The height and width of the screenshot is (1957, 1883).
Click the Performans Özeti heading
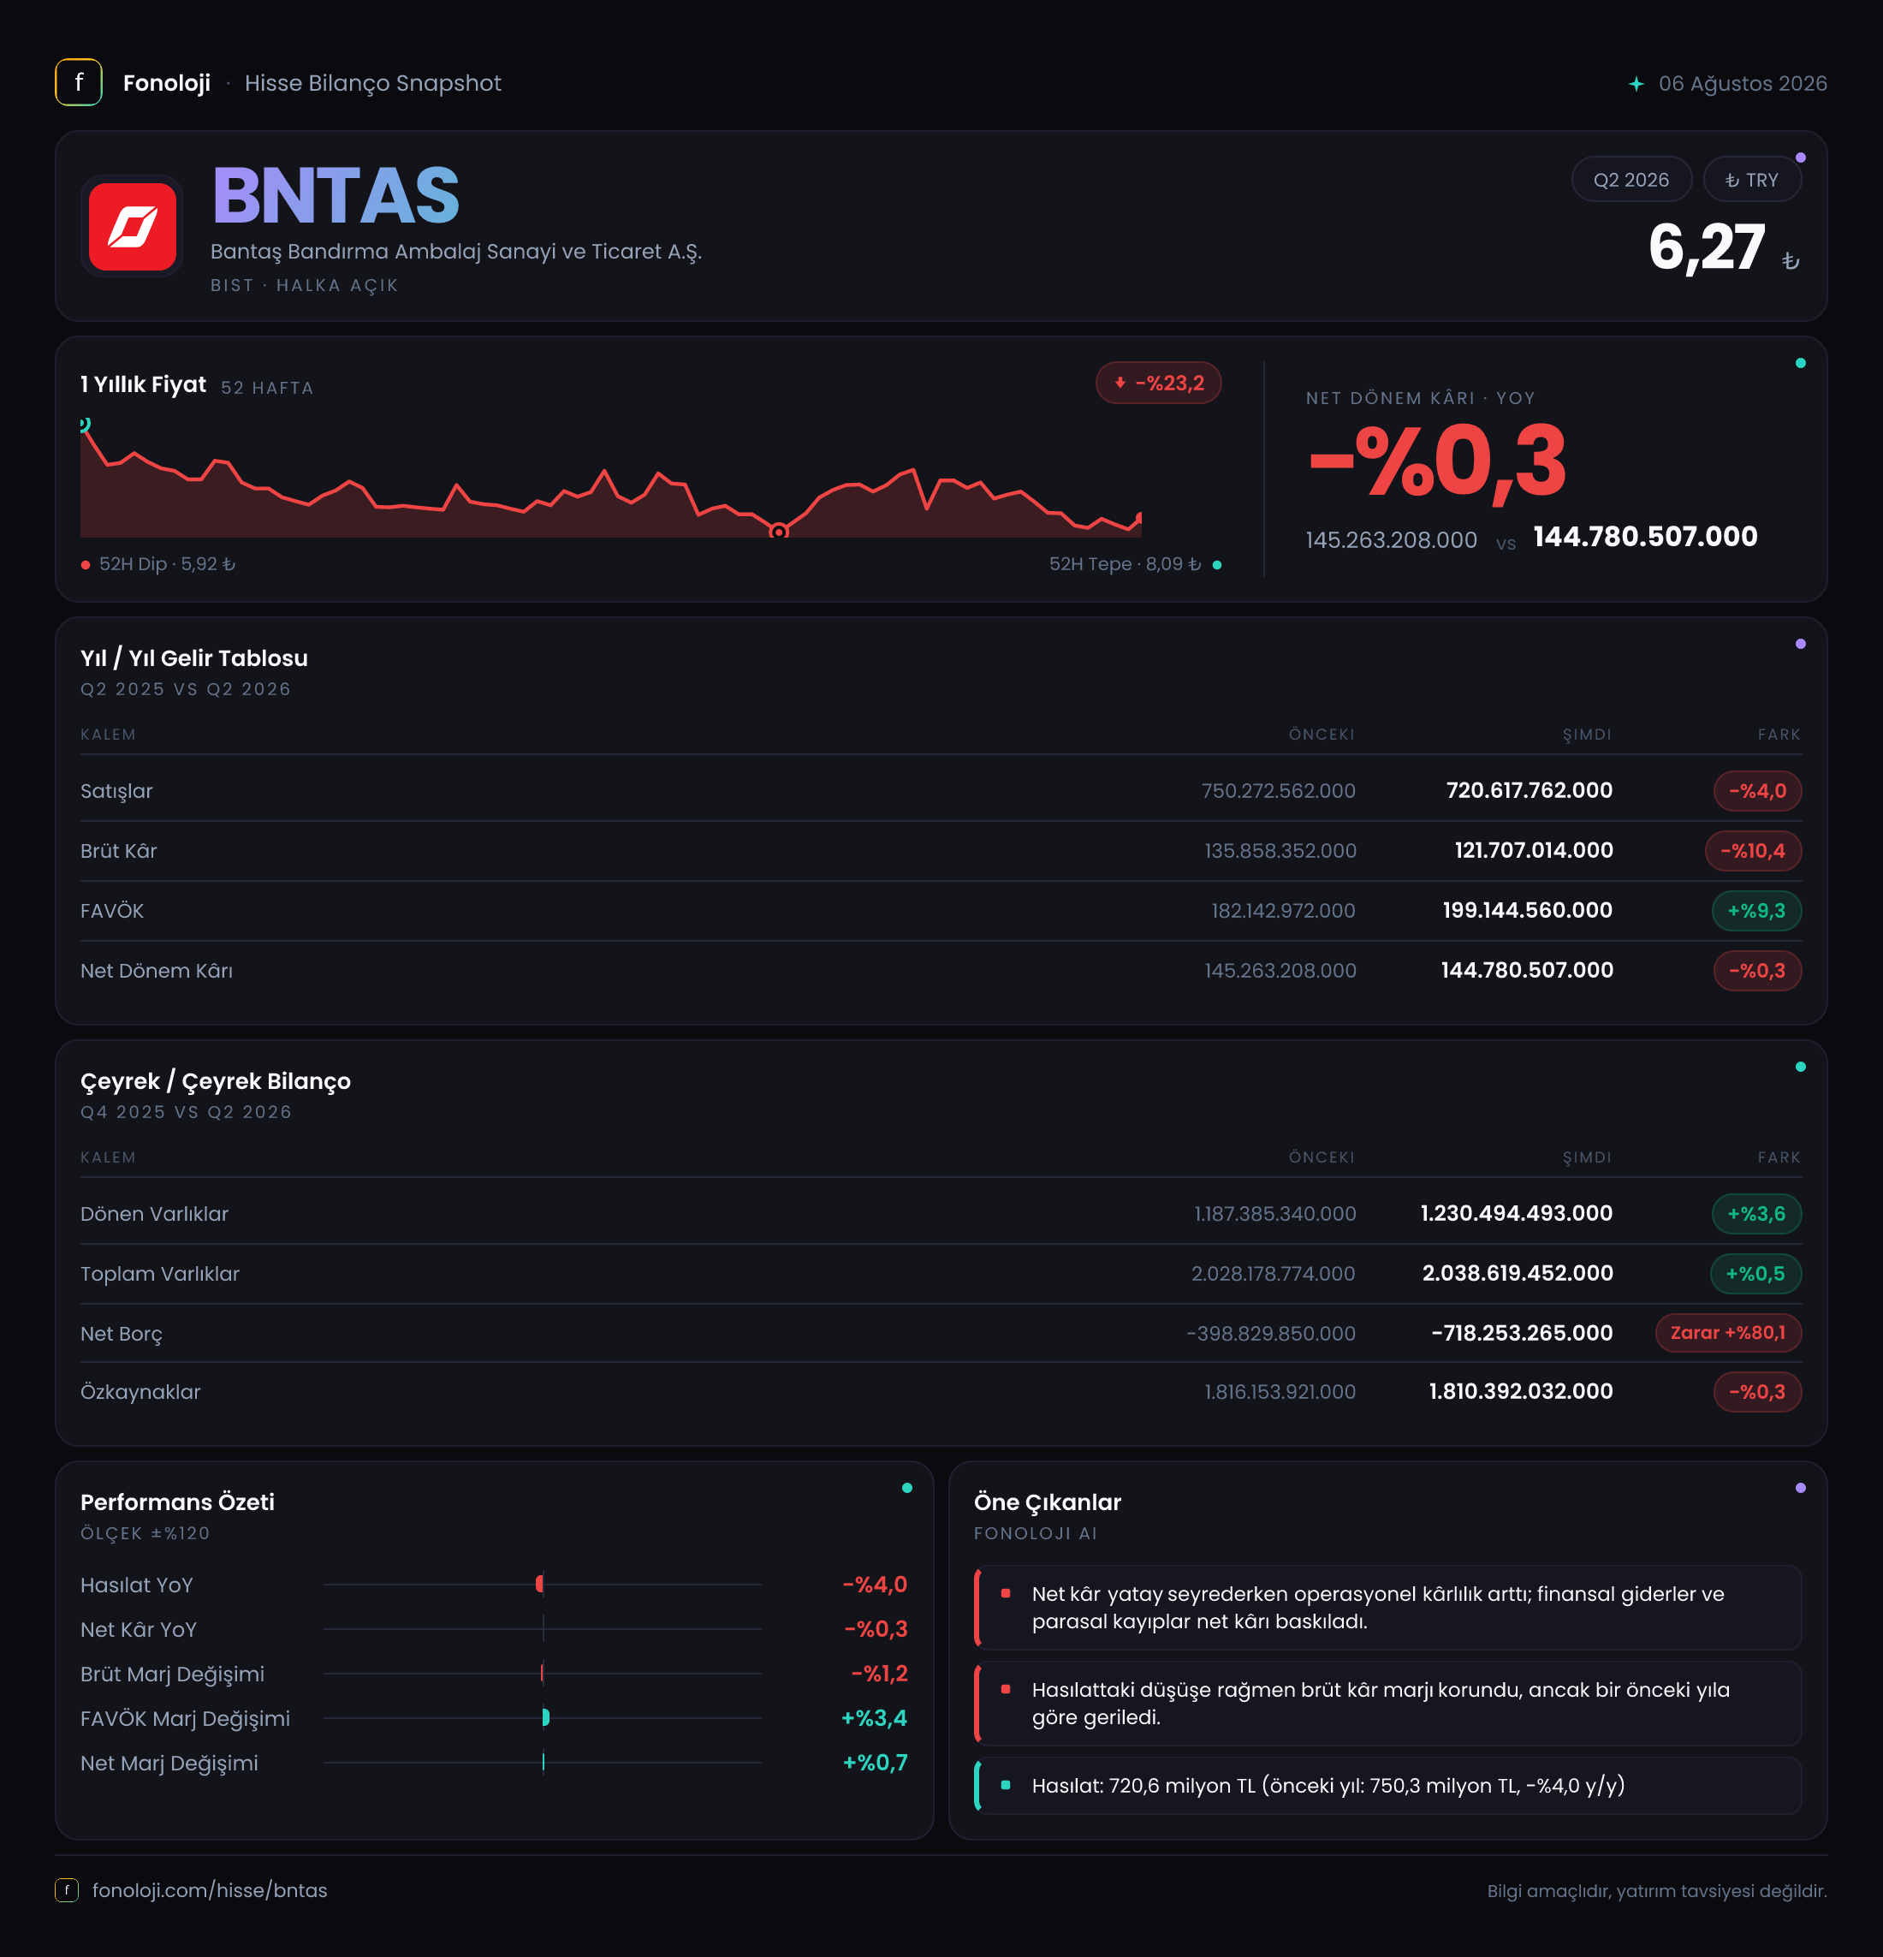pos(178,1502)
